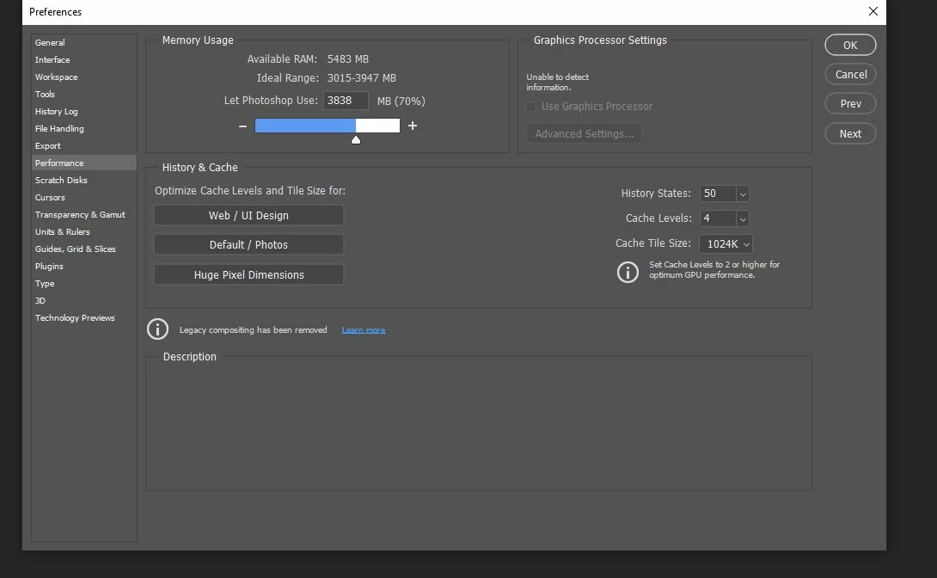Click the minus icon to decrease memory usage
The image size is (937, 578).
242,126
